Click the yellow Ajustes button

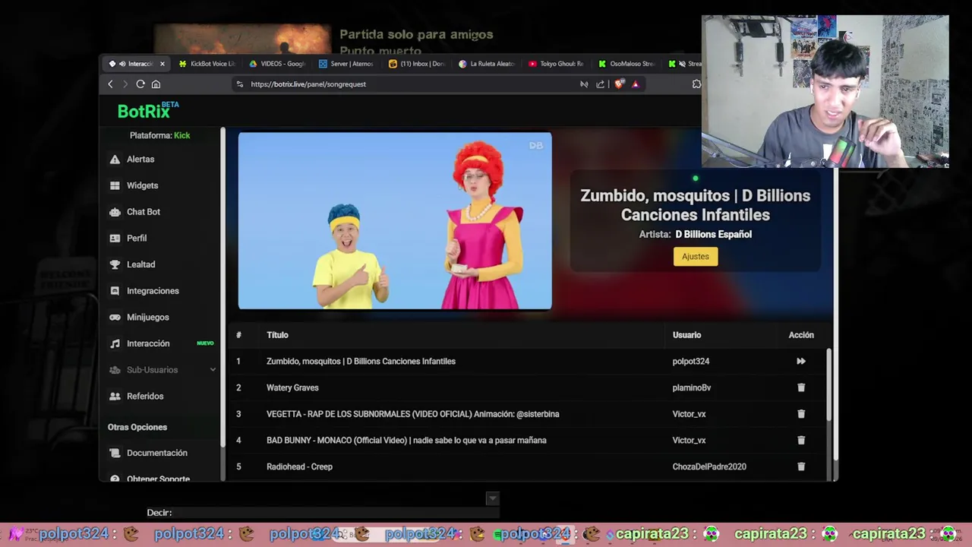pyautogui.click(x=695, y=257)
